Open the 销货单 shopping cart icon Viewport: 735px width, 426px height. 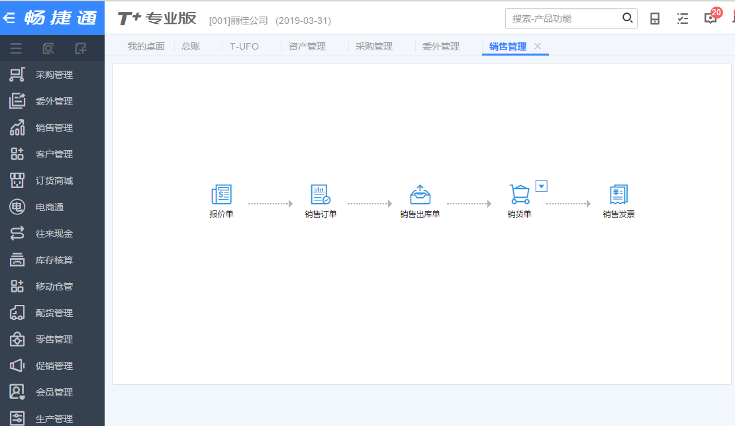519,194
